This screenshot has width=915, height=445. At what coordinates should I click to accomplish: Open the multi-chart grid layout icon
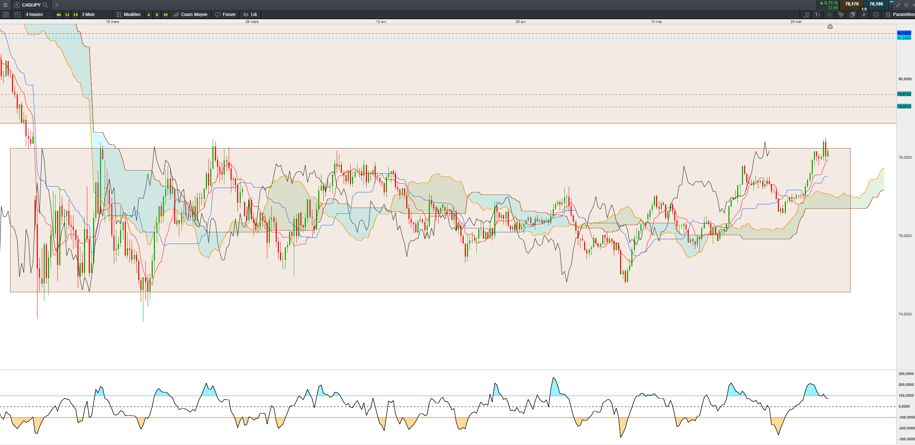click(x=17, y=15)
